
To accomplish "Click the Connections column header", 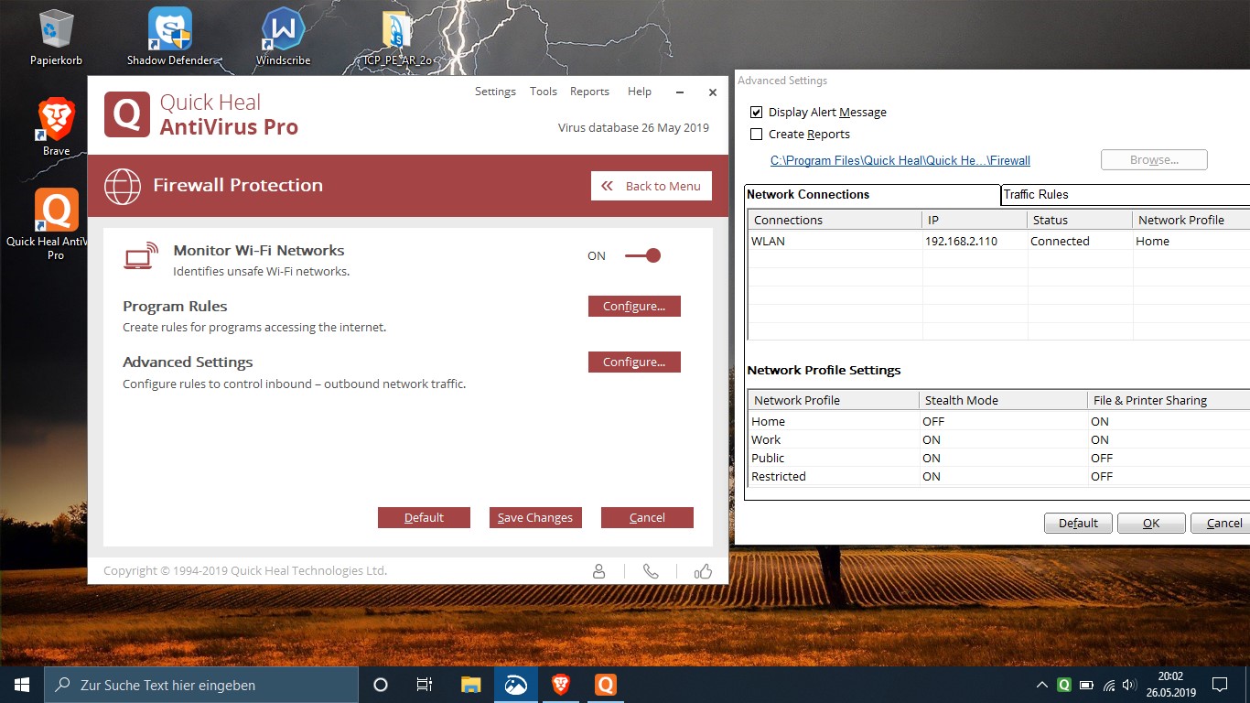I will 835,220.
